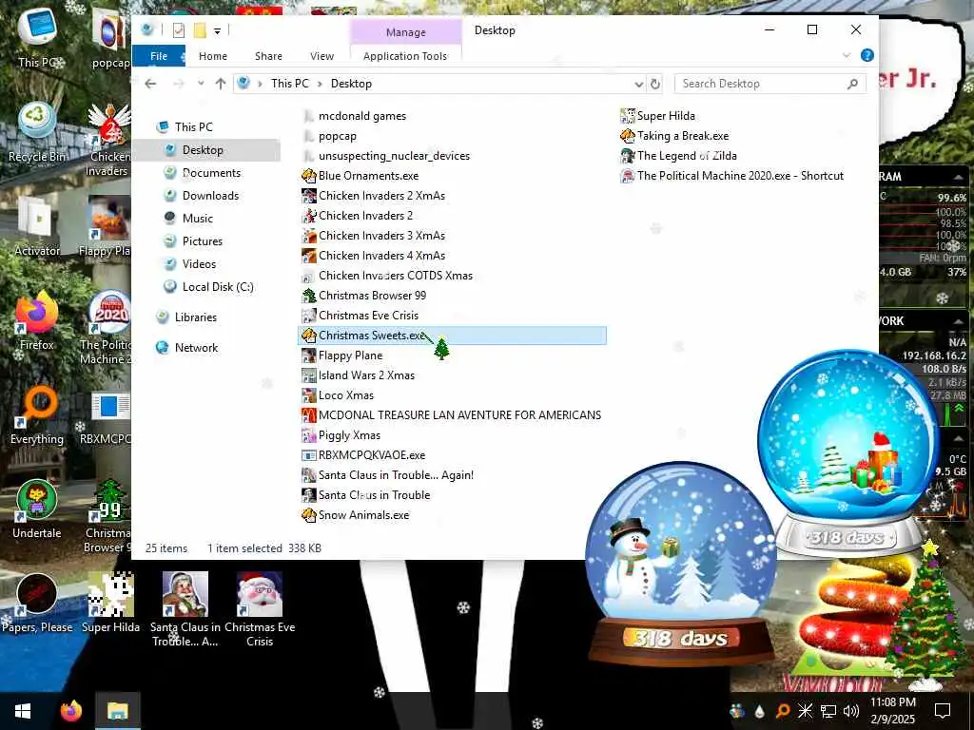974x730 pixels.
Task: Expand the ribbon chevron
Action: (846, 55)
